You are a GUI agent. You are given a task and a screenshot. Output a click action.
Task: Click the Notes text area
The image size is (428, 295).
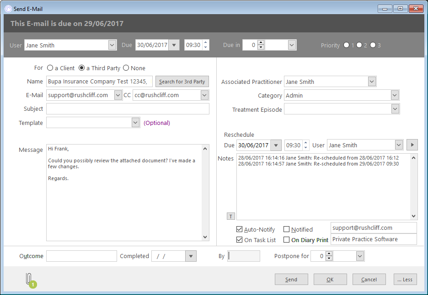click(323, 186)
